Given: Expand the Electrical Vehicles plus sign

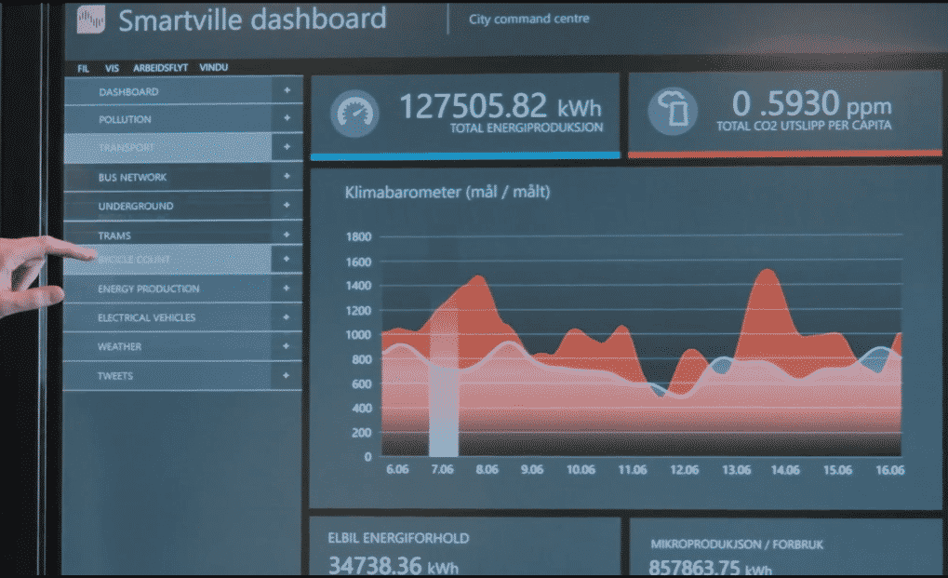Looking at the screenshot, I should click(x=287, y=317).
